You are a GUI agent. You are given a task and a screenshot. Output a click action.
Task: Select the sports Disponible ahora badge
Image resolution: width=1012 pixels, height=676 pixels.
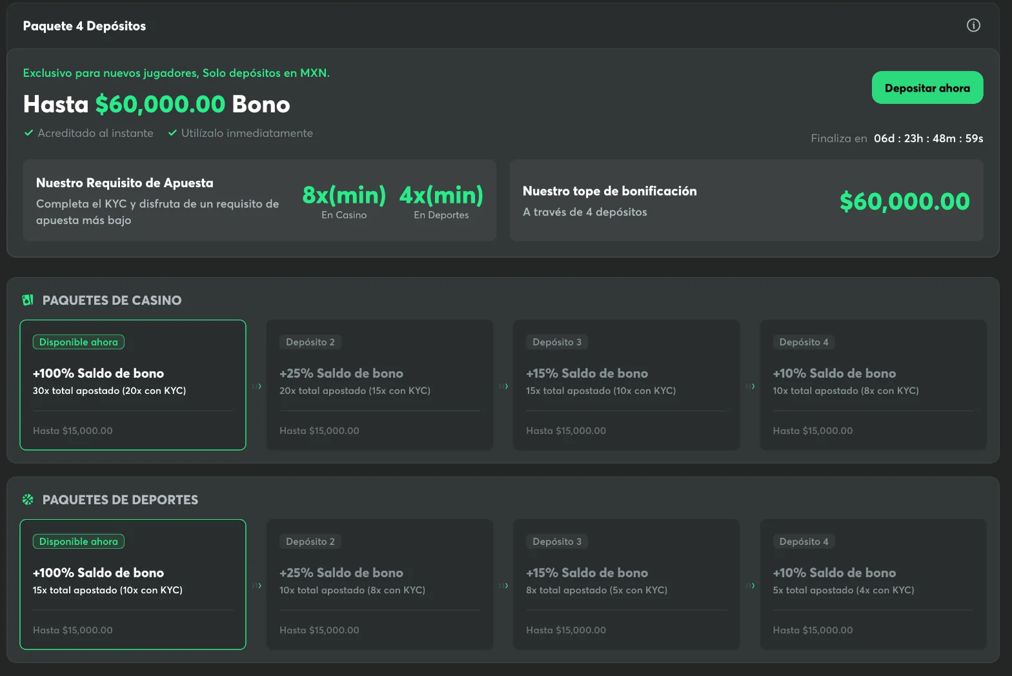click(79, 542)
